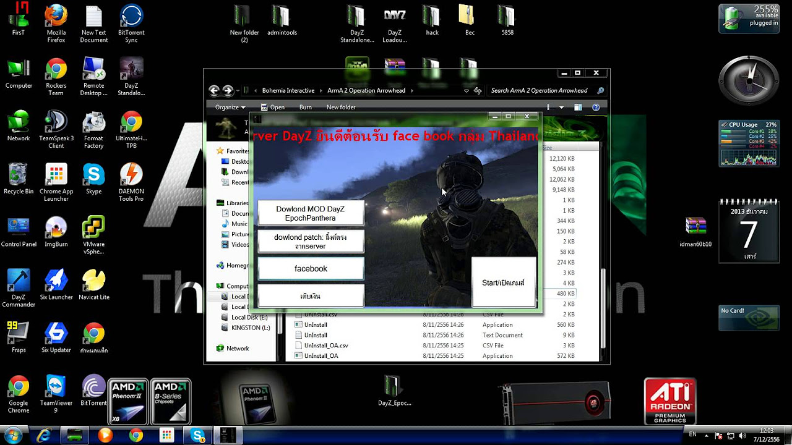Open Six Updater desktop icon
792x445 pixels.
[56, 337]
